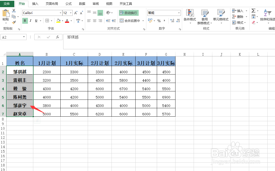Open 格式 format cells menu
The width and height of the screenshot is (275, 171).
(x=239, y=22)
